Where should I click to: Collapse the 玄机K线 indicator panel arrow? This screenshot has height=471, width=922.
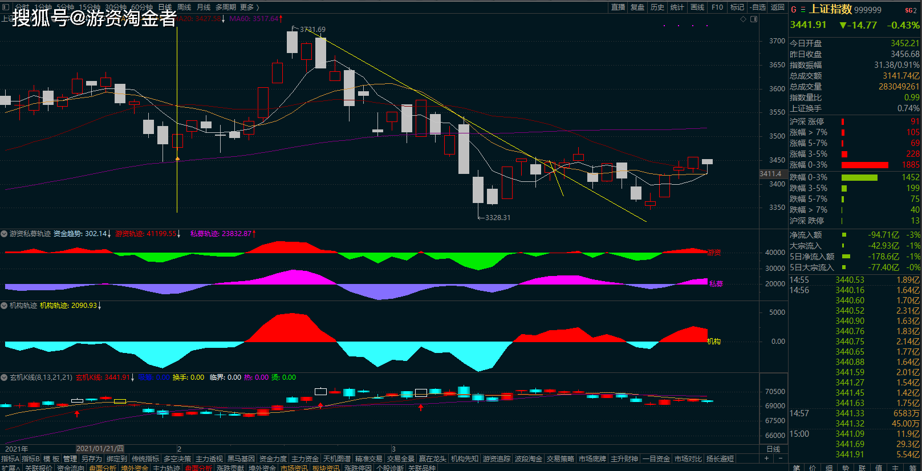[x=4, y=377]
